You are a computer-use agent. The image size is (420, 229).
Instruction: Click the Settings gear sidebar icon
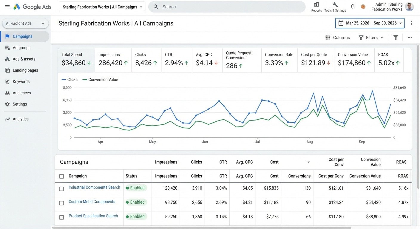pos(7,104)
